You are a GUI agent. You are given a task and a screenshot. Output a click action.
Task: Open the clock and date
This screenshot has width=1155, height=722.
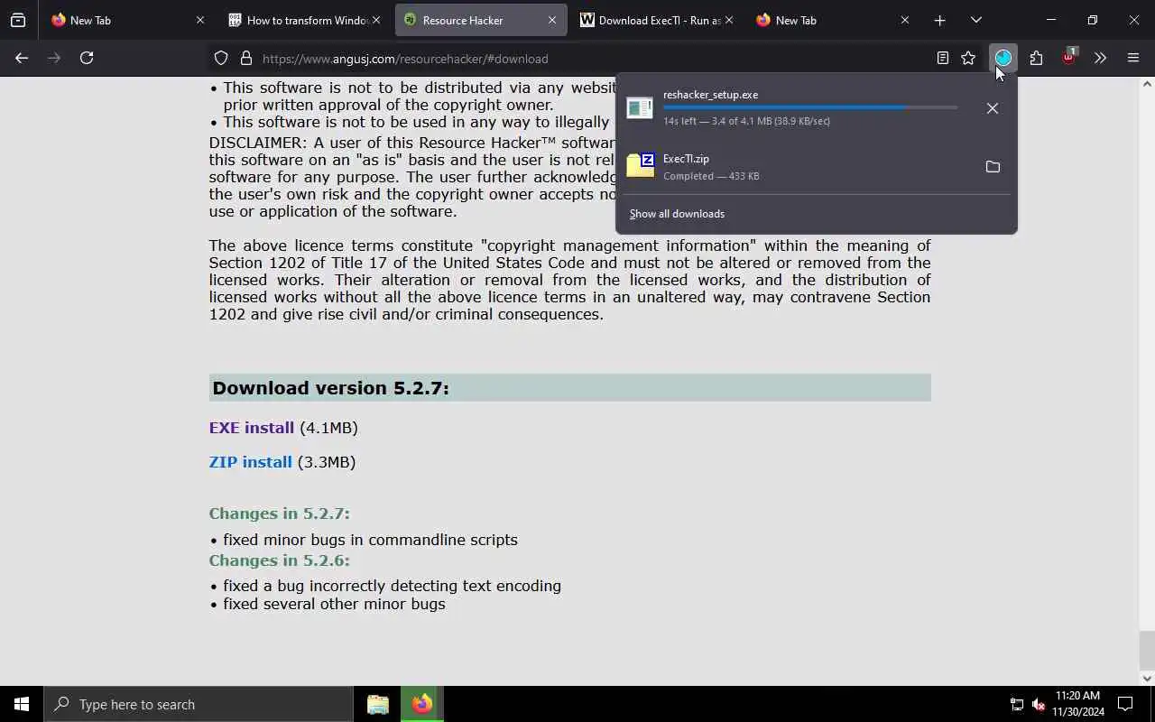coord(1078,704)
